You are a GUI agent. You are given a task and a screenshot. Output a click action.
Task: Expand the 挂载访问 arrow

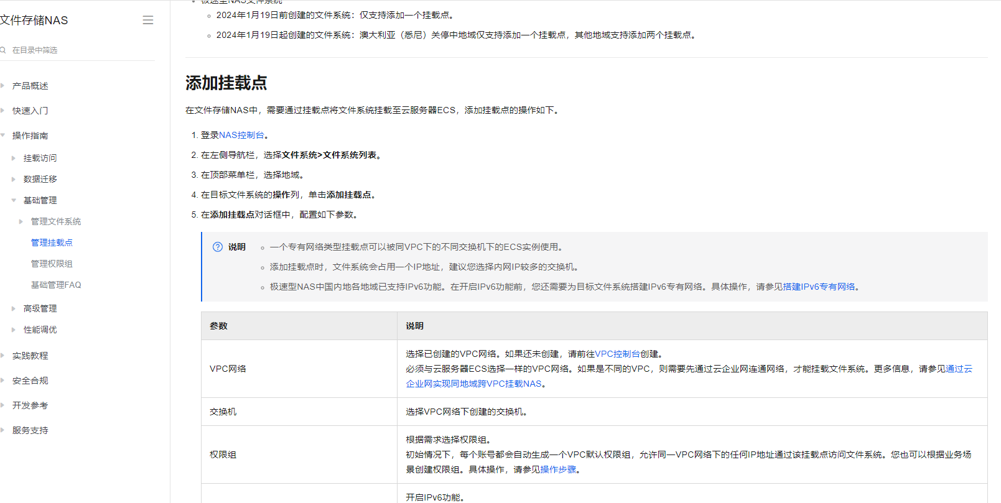click(14, 158)
